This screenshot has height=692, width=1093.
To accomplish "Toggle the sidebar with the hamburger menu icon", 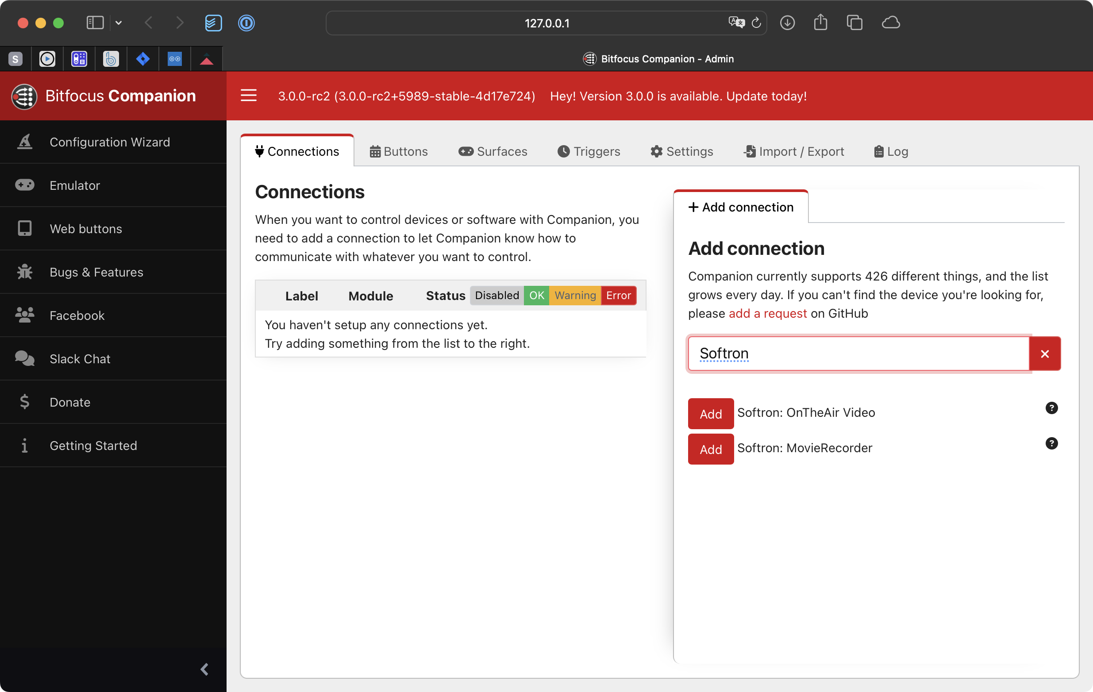I will pyautogui.click(x=248, y=96).
